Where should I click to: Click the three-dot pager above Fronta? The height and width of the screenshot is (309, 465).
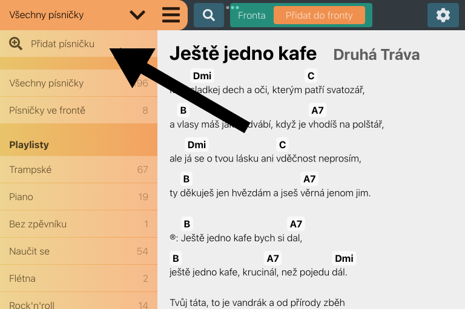point(232,7)
